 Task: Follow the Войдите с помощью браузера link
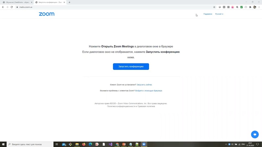149,91
